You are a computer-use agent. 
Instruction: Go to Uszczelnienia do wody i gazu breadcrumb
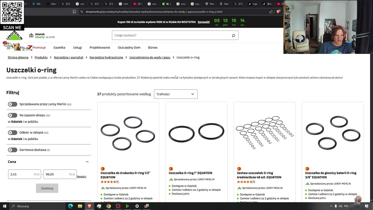pos(150,57)
